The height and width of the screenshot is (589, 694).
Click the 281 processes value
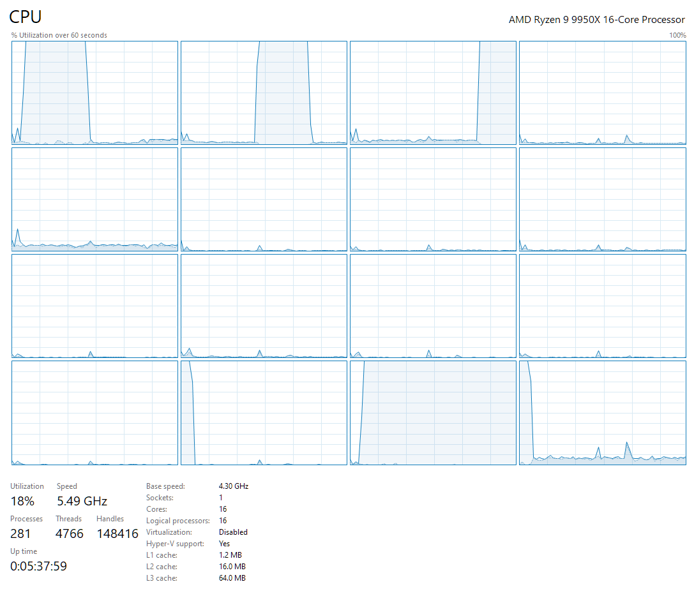point(20,533)
